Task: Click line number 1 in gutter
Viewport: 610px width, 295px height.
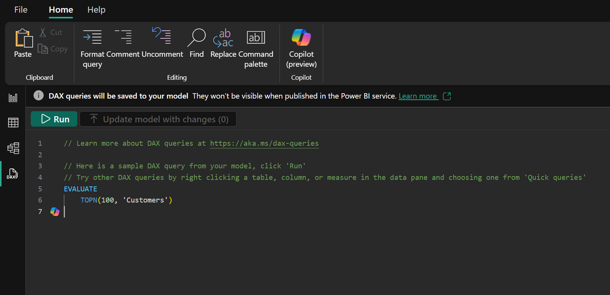Action: 40,143
